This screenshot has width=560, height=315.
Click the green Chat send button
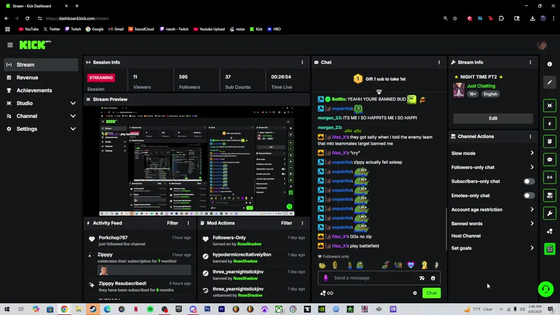coord(431,293)
